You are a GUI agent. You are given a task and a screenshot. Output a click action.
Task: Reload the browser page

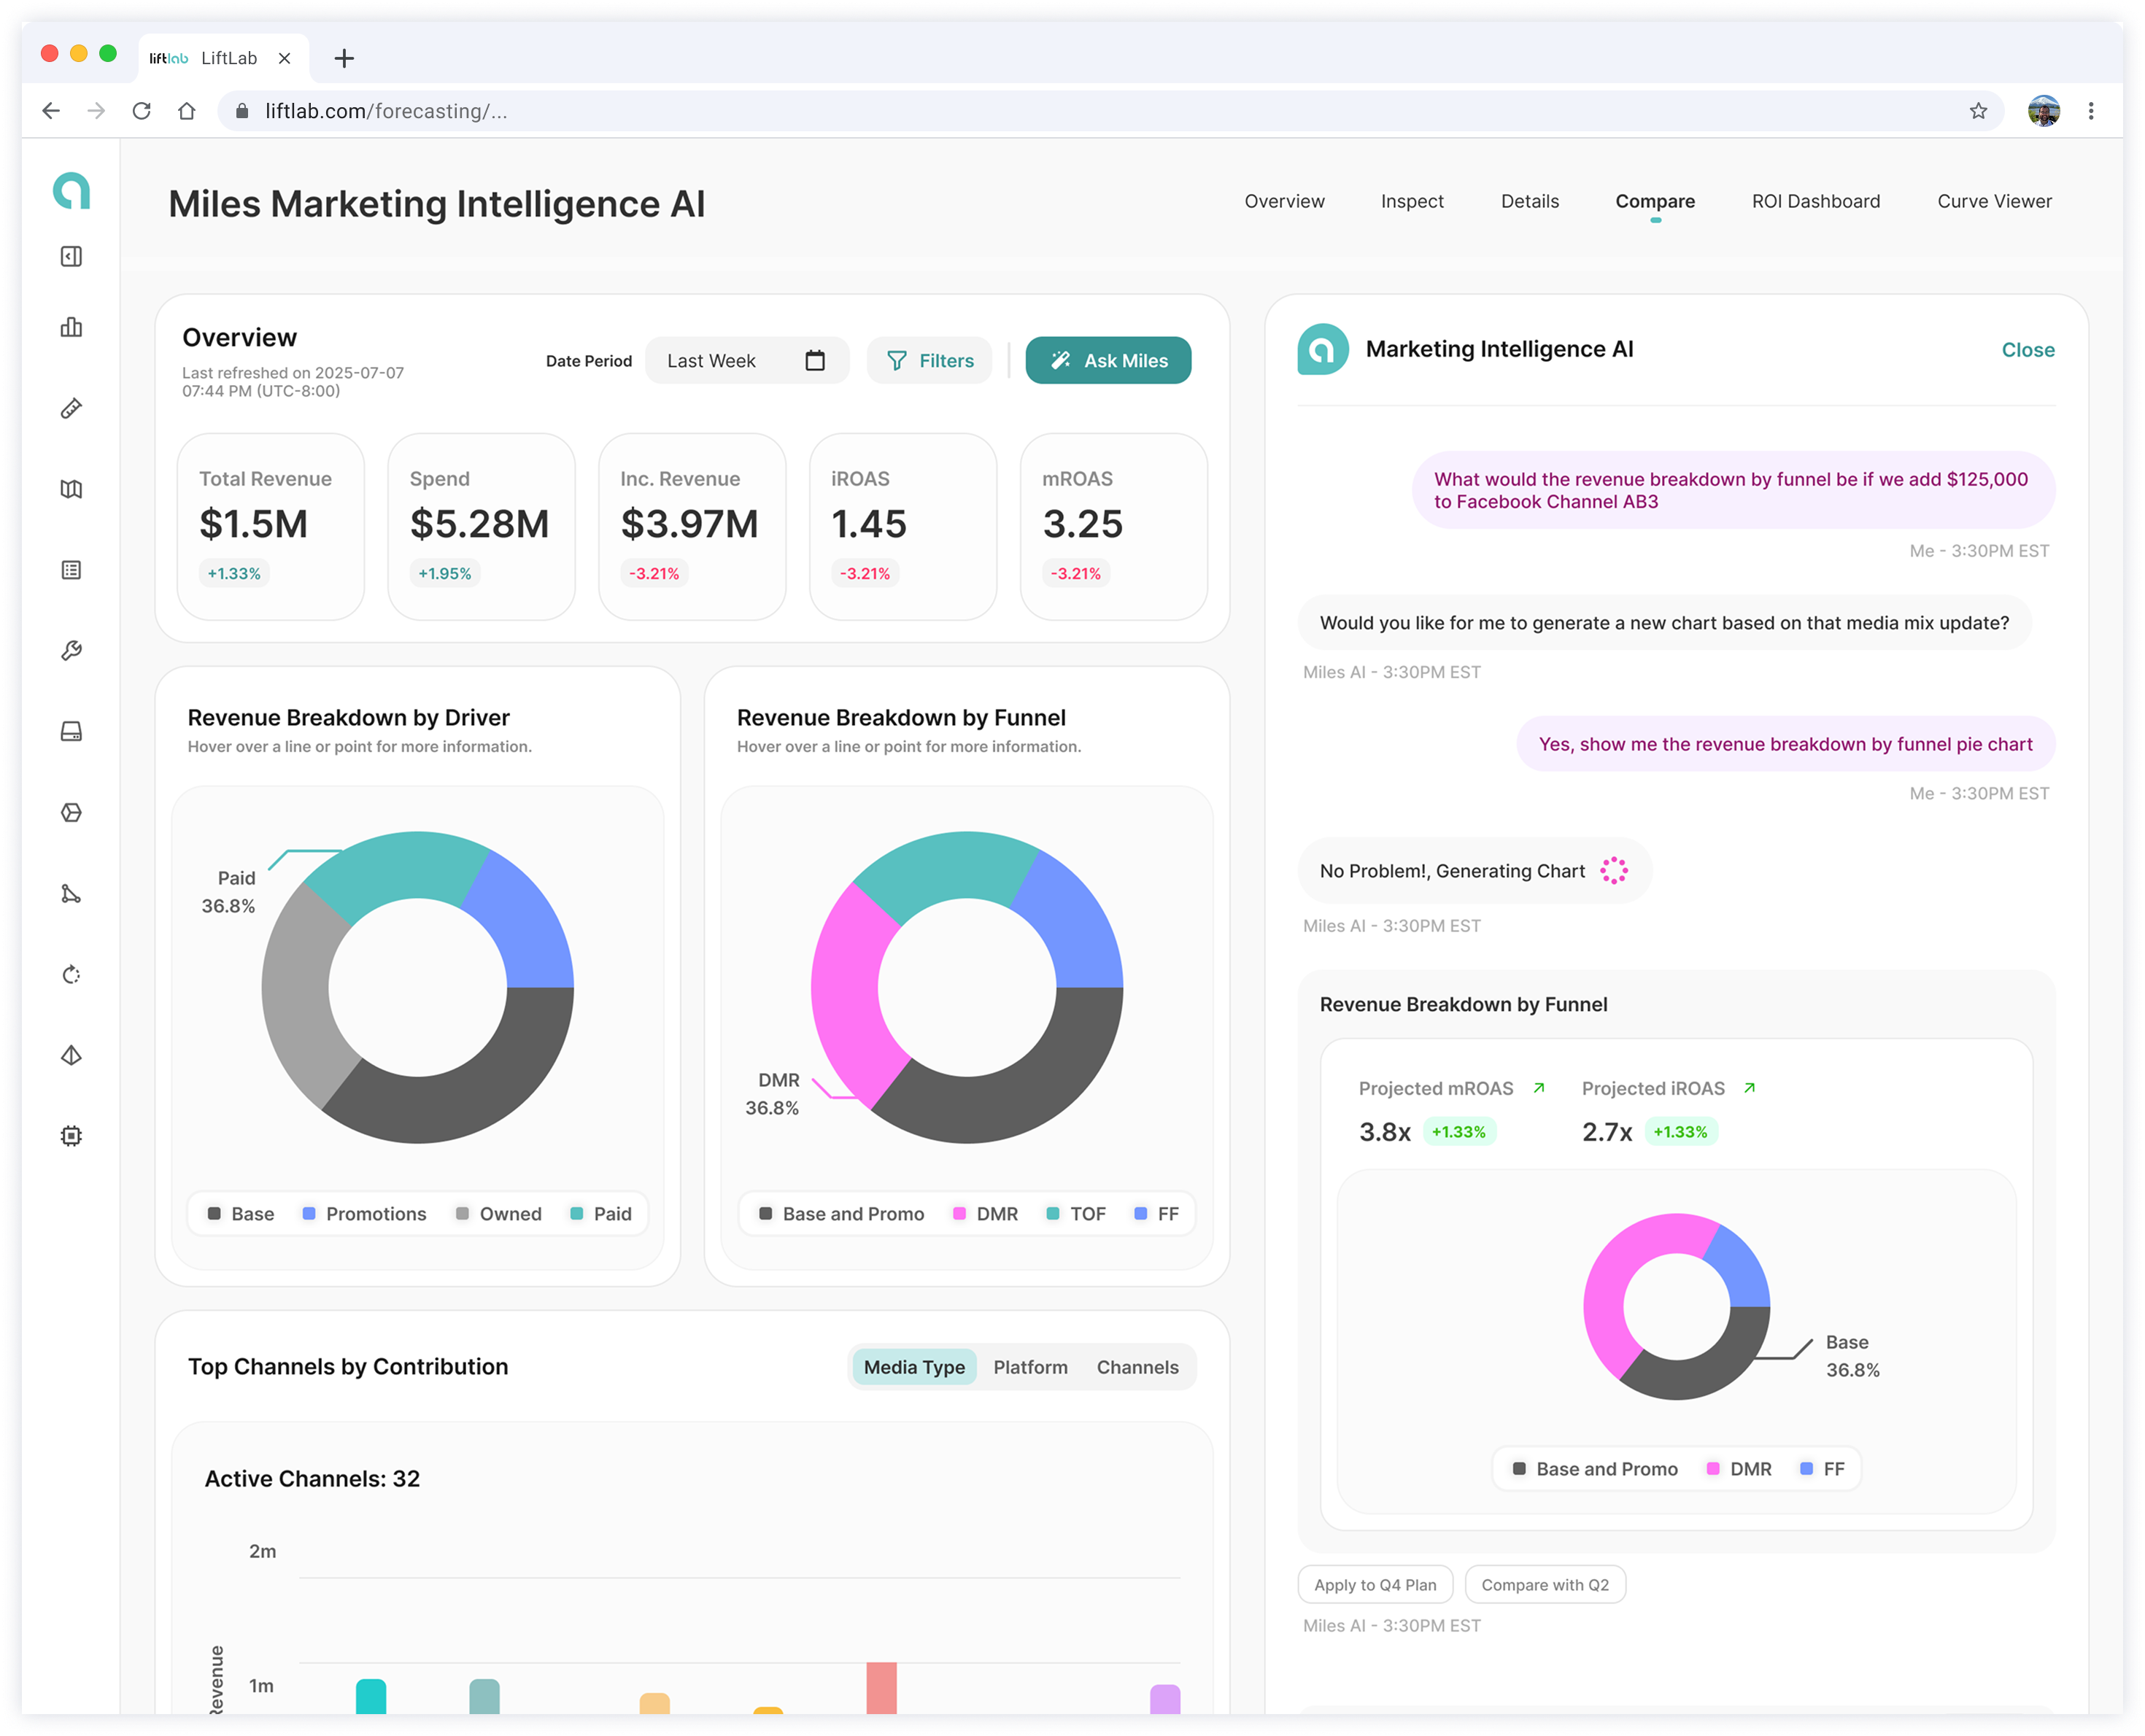142,111
